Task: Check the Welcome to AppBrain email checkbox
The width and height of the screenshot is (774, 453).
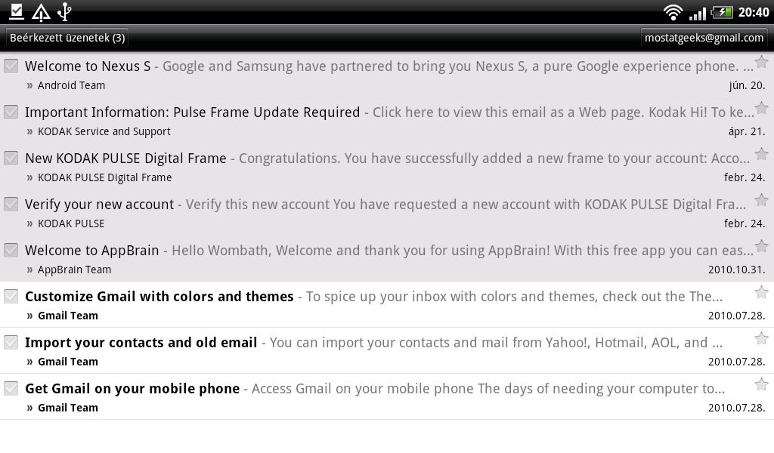Action: point(11,251)
